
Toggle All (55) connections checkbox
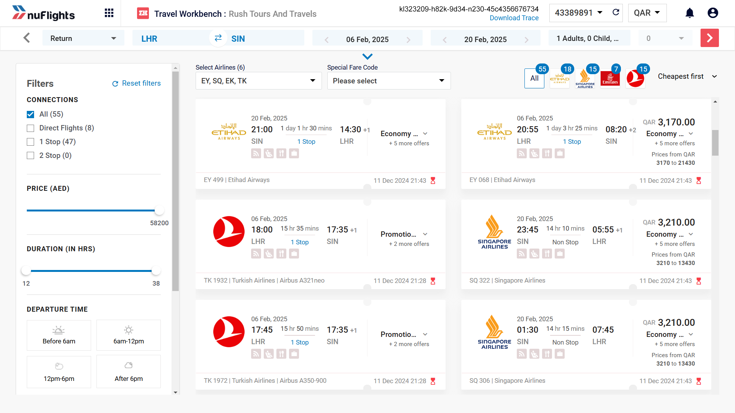click(31, 114)
